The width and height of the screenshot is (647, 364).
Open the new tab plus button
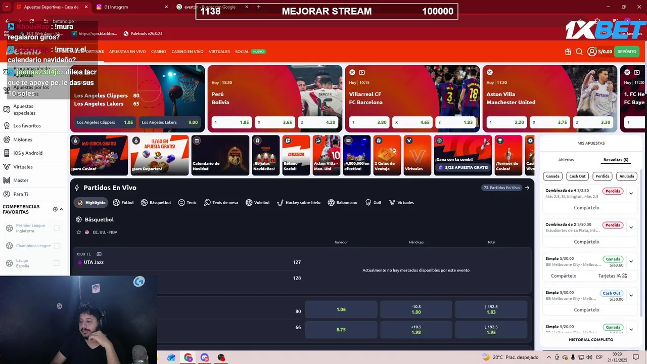[x=259, y=7]
